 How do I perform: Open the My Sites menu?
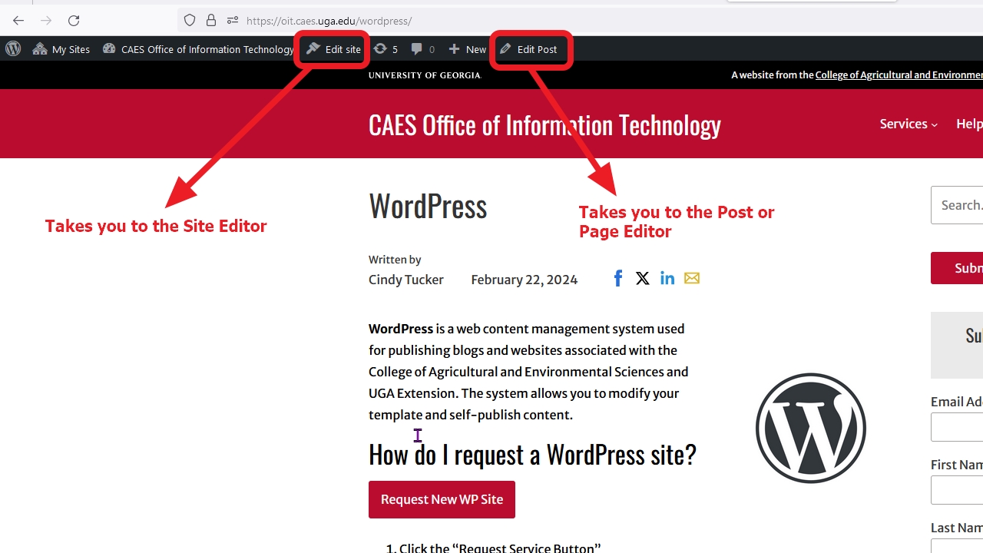(x=61, y=49)
